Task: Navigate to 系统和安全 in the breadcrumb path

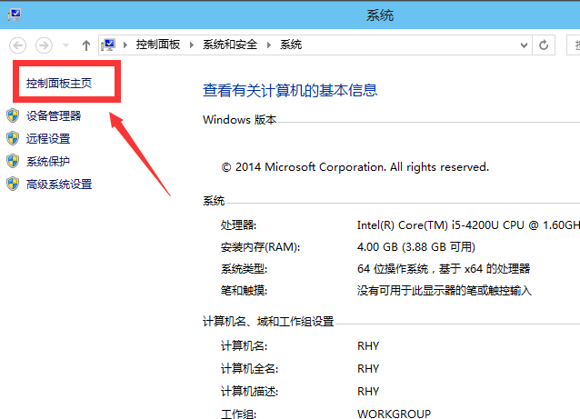Action: click(x=232, y=45)
